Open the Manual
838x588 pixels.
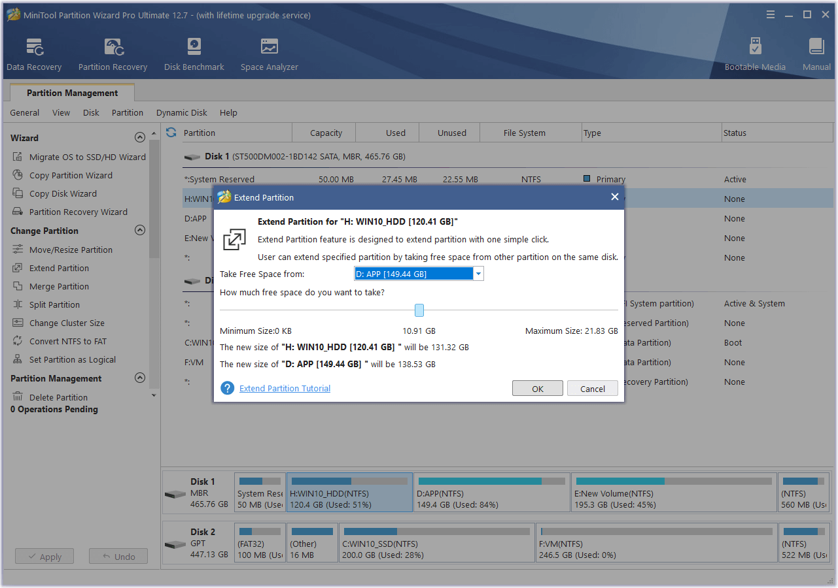[816, 54]
